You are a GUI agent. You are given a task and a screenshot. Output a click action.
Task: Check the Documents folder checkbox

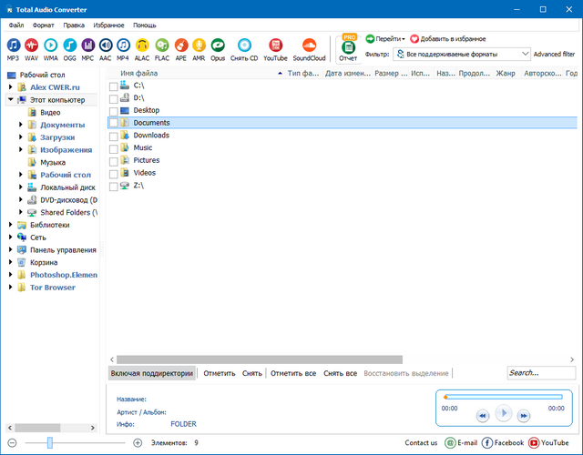[113, 123]
